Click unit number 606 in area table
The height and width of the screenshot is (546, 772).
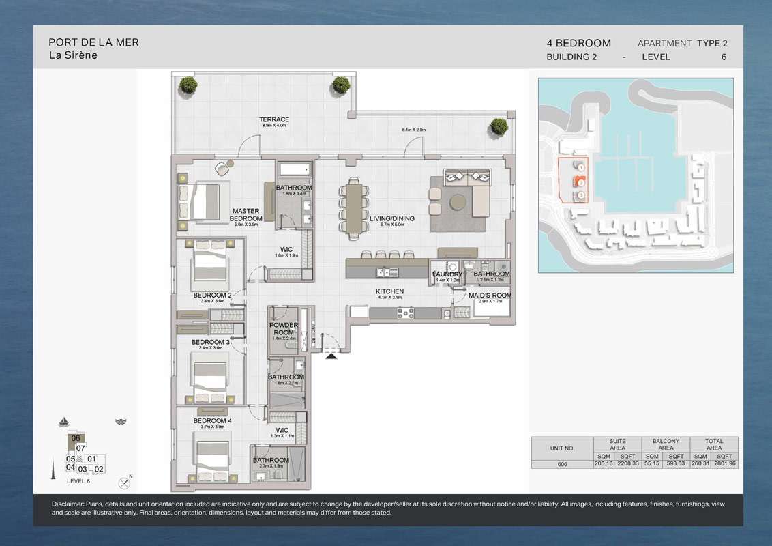[x=562, y=464]
